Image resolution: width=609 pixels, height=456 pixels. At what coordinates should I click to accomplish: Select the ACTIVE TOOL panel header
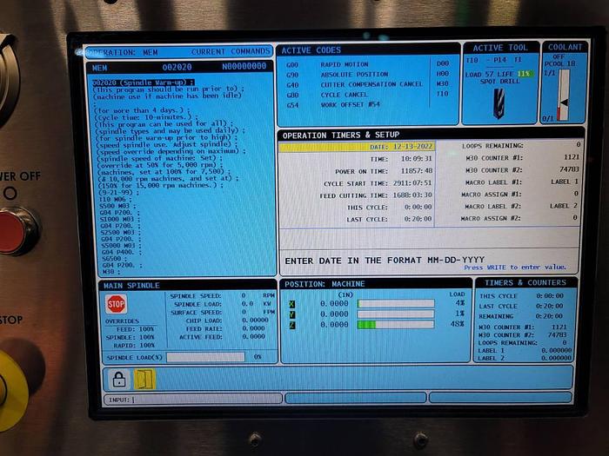pyautogui.click(x=500, y=48)
